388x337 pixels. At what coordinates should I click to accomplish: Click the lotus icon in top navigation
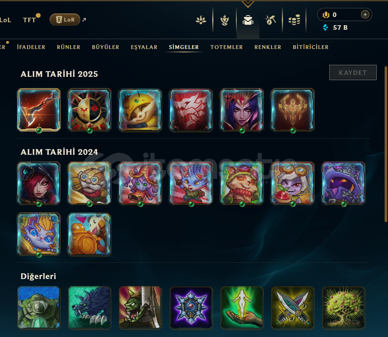201,20
